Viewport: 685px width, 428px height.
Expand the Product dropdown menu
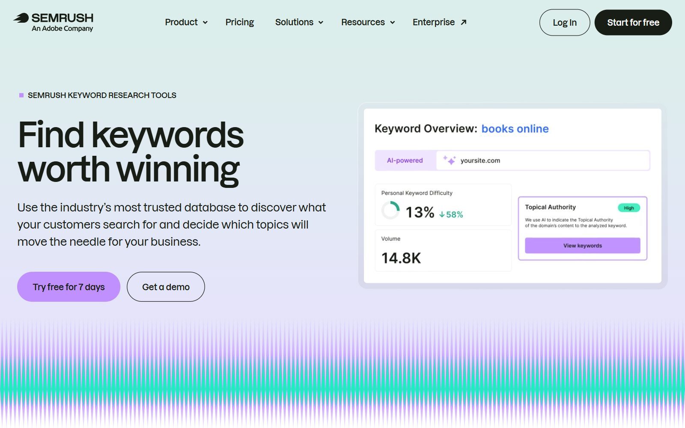coord(186,22)
